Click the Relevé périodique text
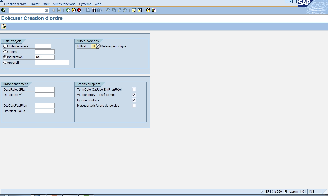Viewport: 328px width, 196px height. (x=114, y=46)
